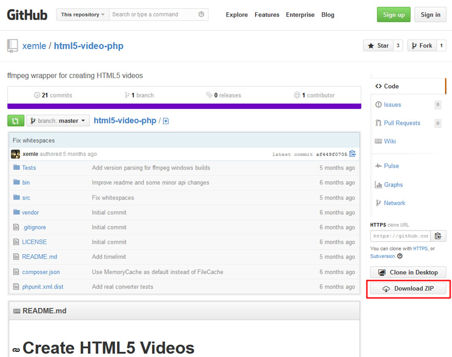
Task: Show the 21 commits list
Action: (53, 95)
